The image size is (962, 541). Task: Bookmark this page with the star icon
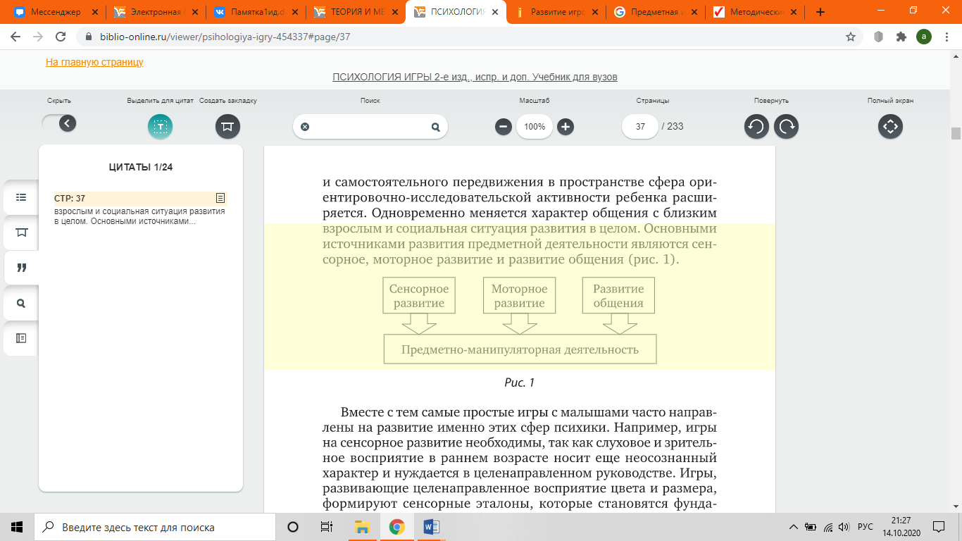click(851, 37)
